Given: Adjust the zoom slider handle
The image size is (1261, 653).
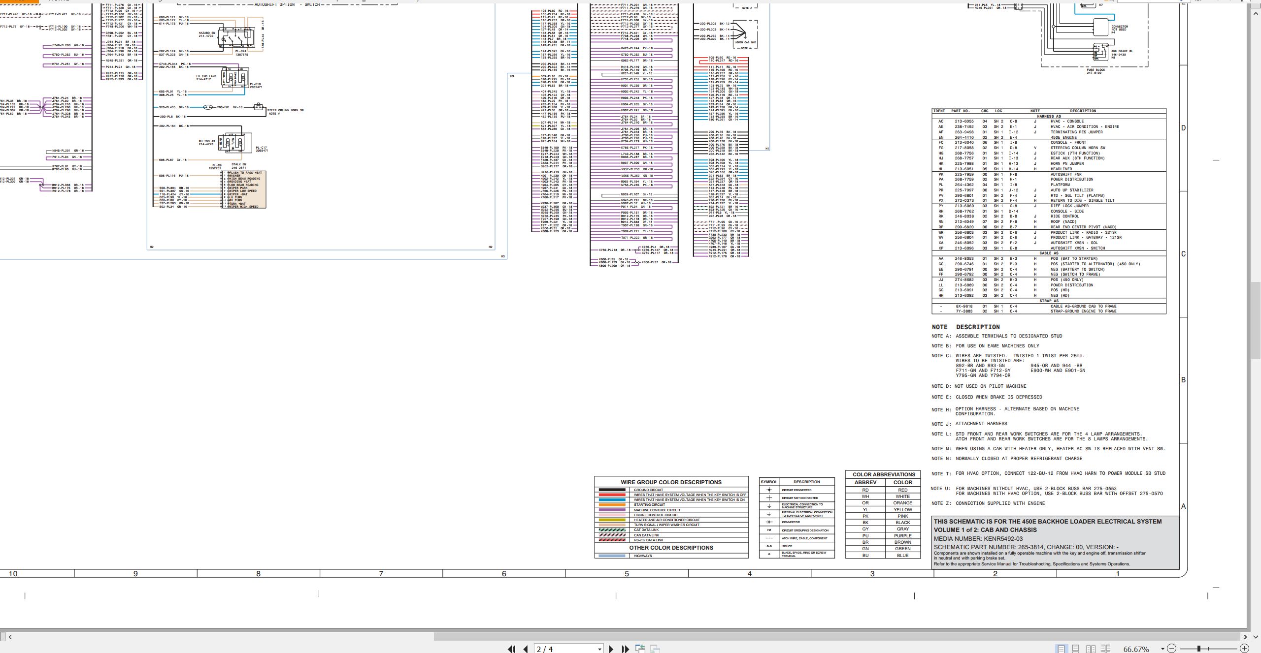Looking at the screenshot, I should (1199, 649).
